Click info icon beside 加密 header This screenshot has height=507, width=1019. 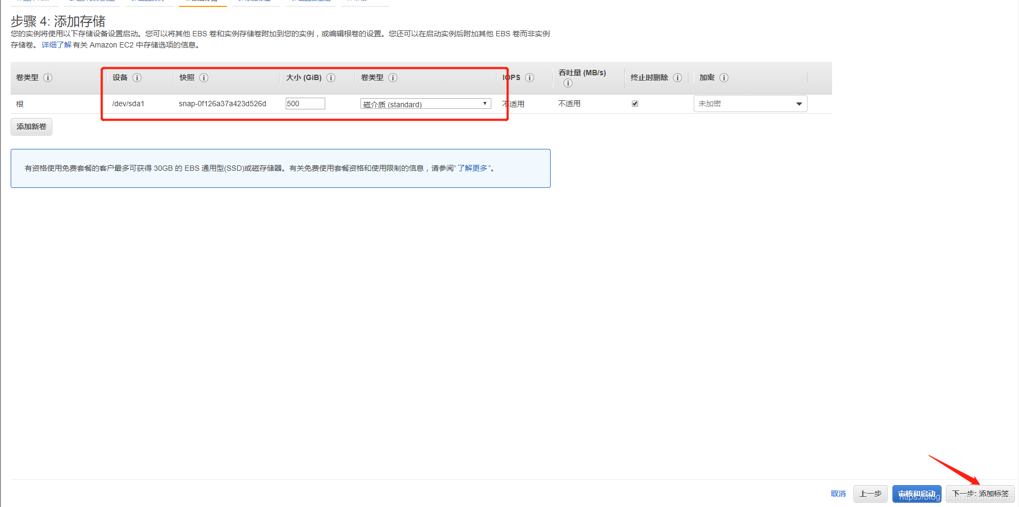(x=724, y=77)
